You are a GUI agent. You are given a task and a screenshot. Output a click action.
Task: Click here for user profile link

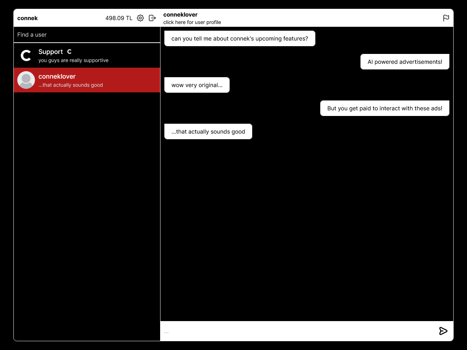click(x=192, y=22)
